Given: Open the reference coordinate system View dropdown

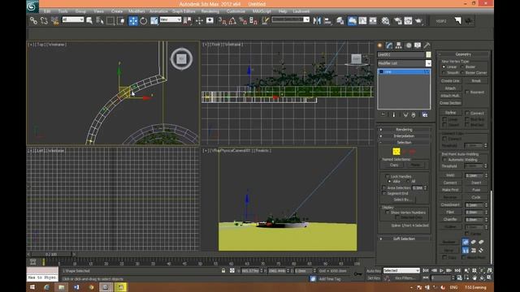Looking at the screenshot, I should (x=171, y=19).
